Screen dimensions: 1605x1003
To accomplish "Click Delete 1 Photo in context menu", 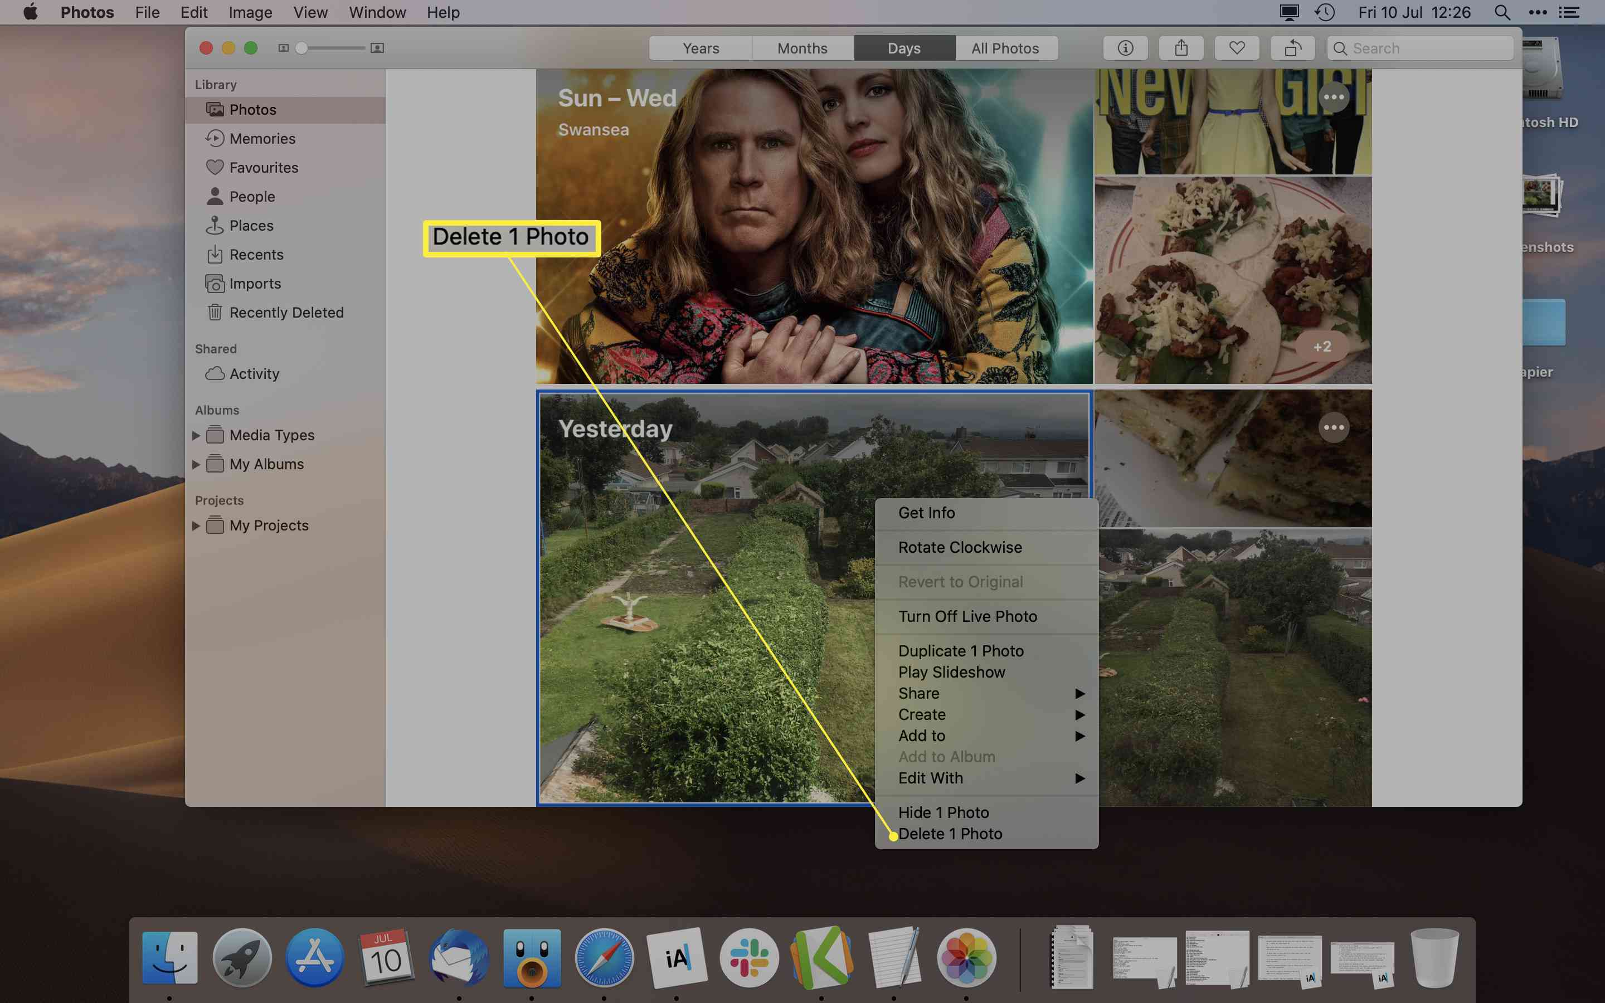I will pos(950,833).
